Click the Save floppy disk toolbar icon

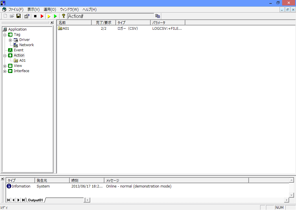(18, 16)
